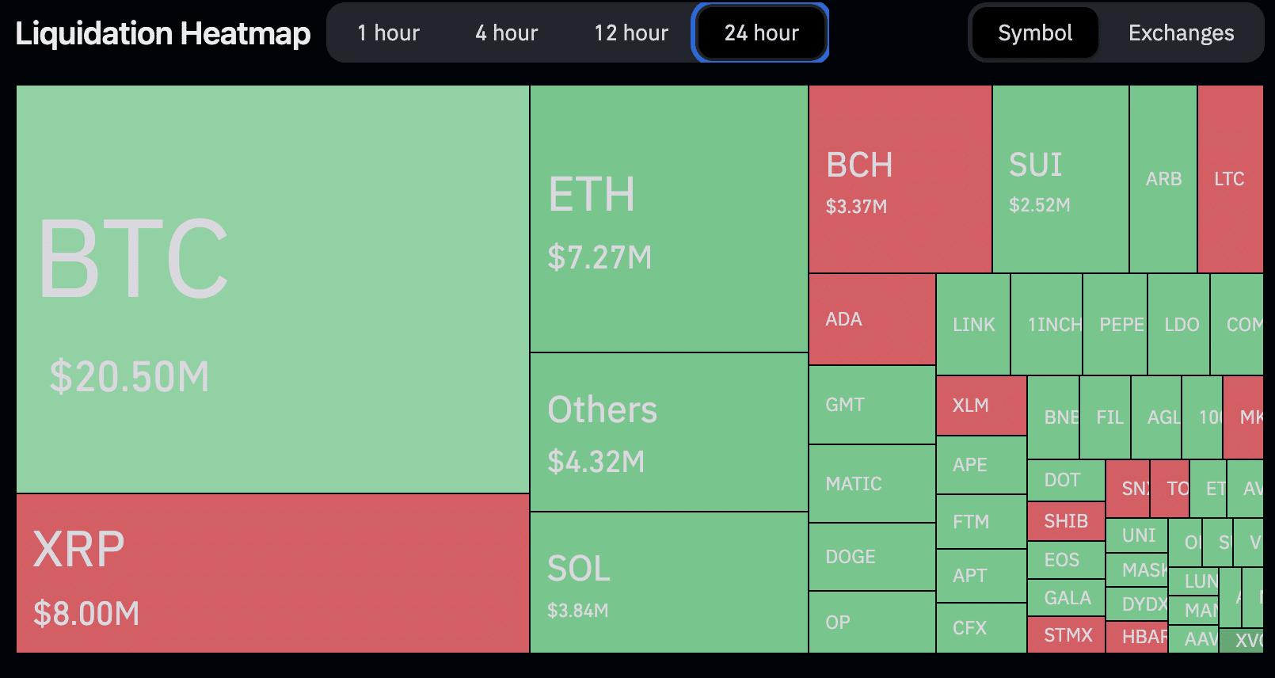
Task: Toggle view to Symbol
Action: 1035,33
